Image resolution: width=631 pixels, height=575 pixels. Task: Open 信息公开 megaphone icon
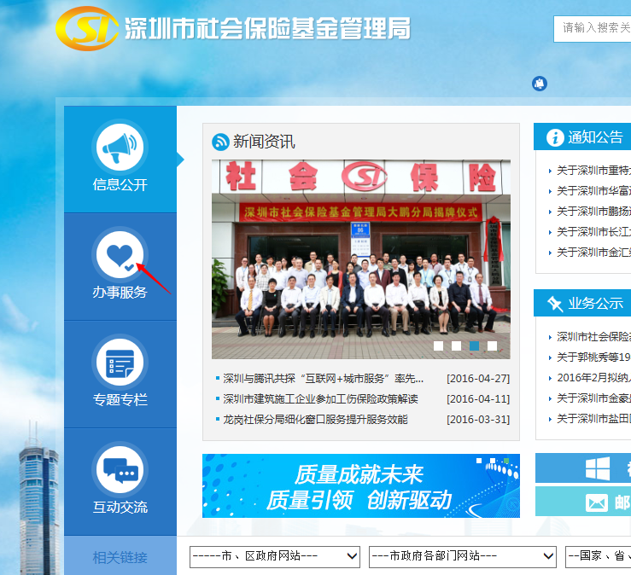tap(120, 148)
